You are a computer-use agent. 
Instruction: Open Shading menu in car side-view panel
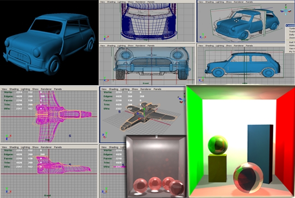pos(210,46)
